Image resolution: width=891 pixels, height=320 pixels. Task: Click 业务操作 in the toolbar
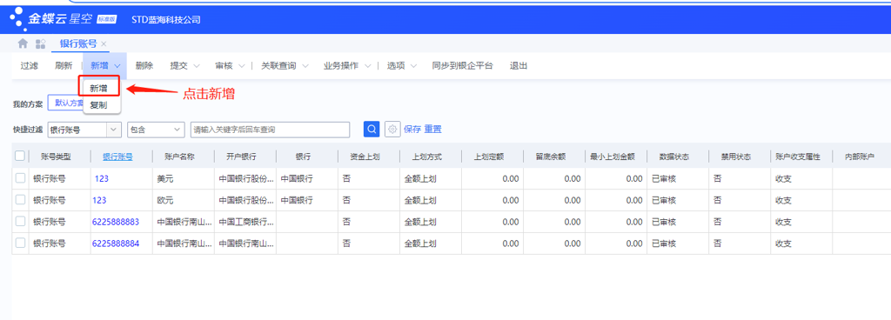pyautogui.click(x=341, y=66)
